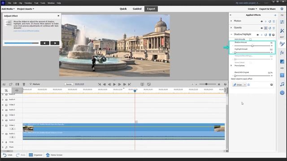The width and height of the screenshot is (287, 161).
Task: Open the Clip menu
Action: [x=21, y=3]
